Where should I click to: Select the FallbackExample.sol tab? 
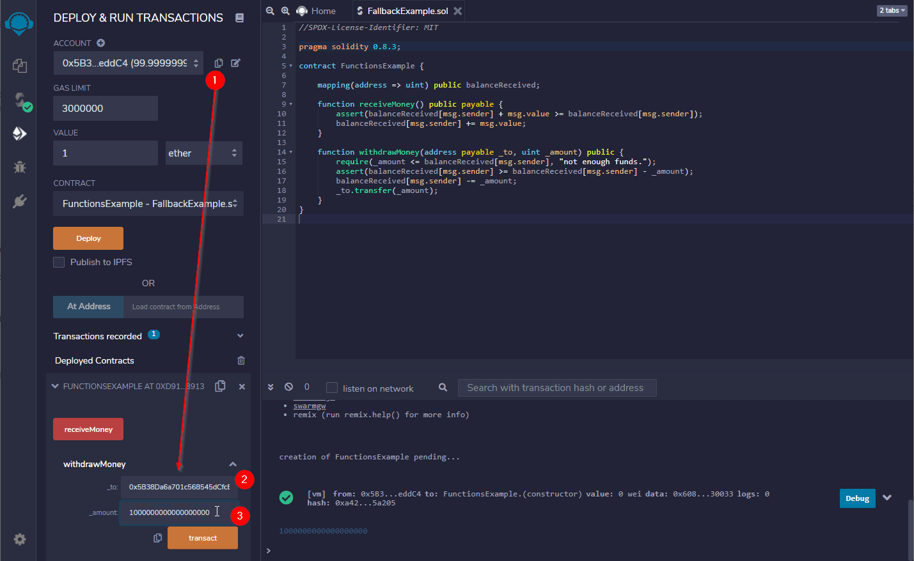coord(408,11)
